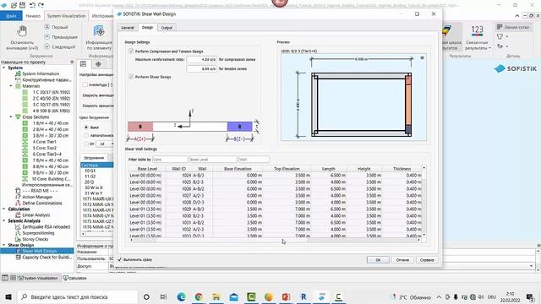Open Linear Analysis task
Image resolution: width=541 pixels, height=304 pixels.
click(36, 214)
